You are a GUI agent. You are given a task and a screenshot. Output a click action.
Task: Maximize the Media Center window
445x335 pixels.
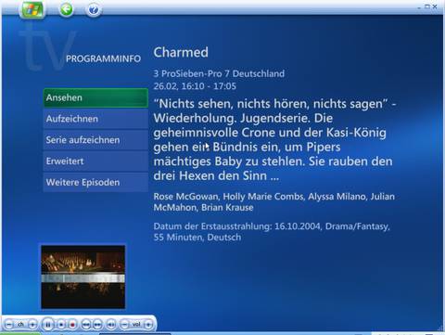click(427, 6)
